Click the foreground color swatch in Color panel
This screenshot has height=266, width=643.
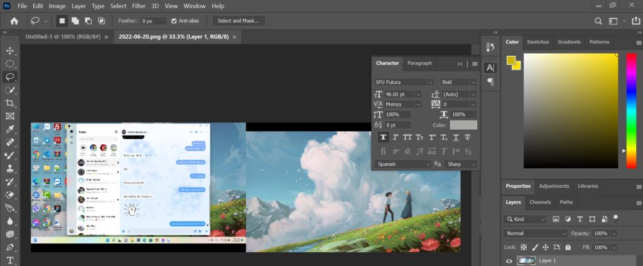511,60
